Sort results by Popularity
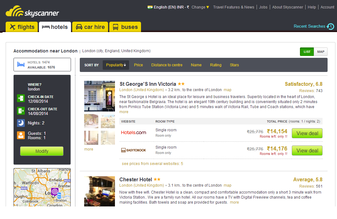 coord(116,65)
